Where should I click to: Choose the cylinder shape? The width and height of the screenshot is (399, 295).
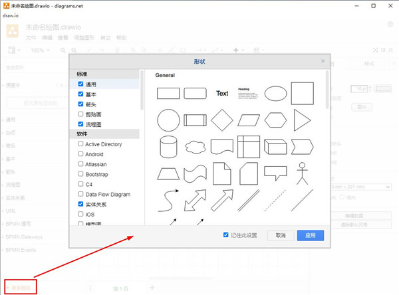[168, 147]
